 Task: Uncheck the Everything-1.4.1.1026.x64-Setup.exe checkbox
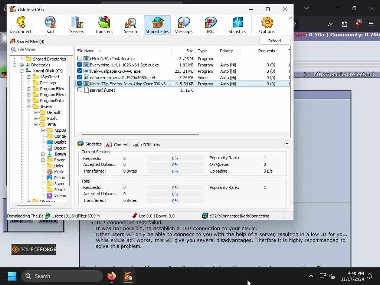79,65
